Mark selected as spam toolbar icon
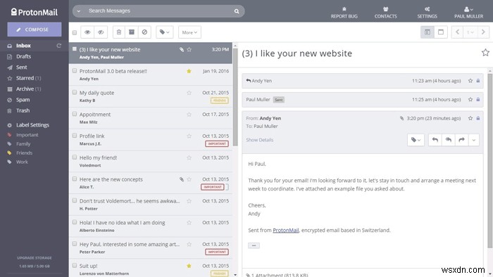493x277 pixels. 144,32
